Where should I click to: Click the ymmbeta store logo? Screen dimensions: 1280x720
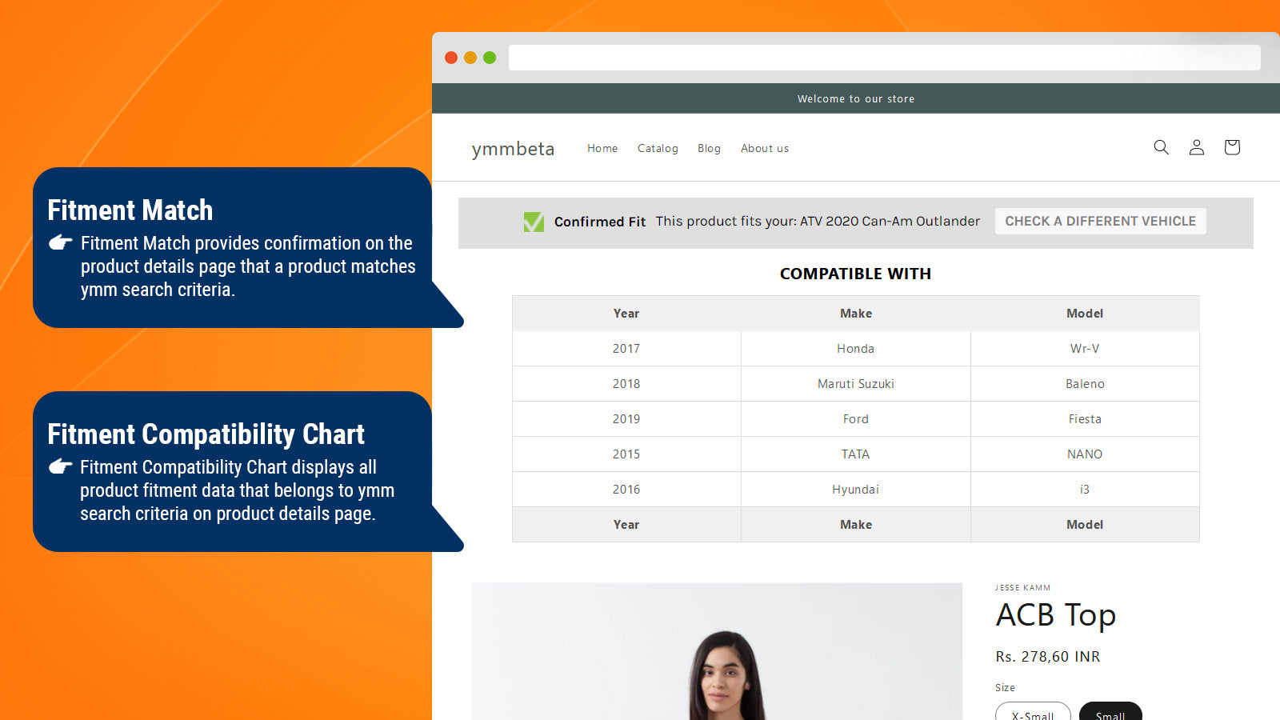[x=513, y=149]
